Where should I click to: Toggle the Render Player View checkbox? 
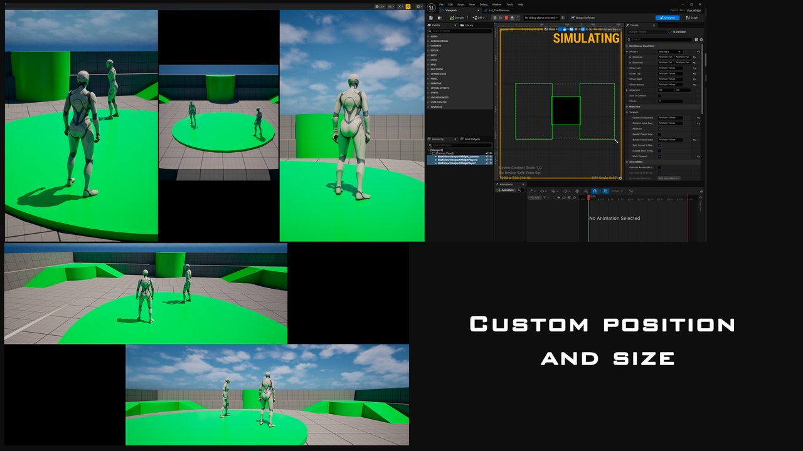pos(659,134)
